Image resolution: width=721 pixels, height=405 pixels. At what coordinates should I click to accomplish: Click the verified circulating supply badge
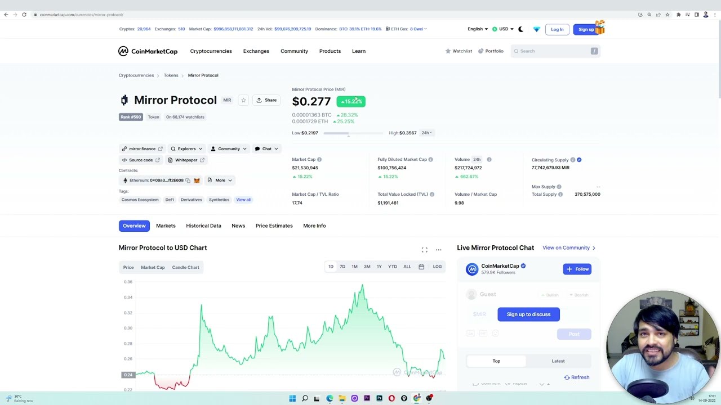(579, 160)
